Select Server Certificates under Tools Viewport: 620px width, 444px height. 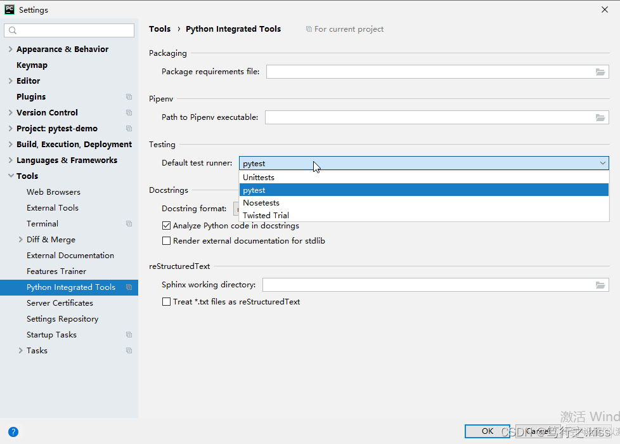60,303
